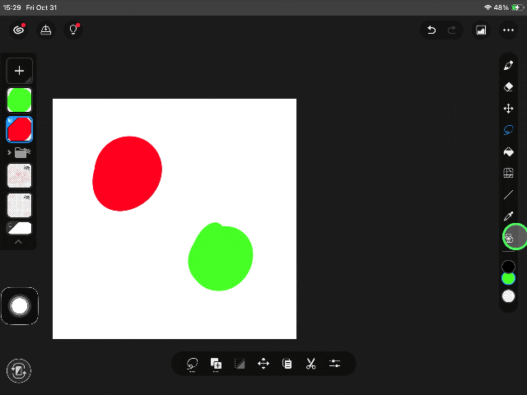The height and width of the screenshot is (395, 527).
Task: Tap the Wi-Fi status icon
Action: (x=487, y=7)
